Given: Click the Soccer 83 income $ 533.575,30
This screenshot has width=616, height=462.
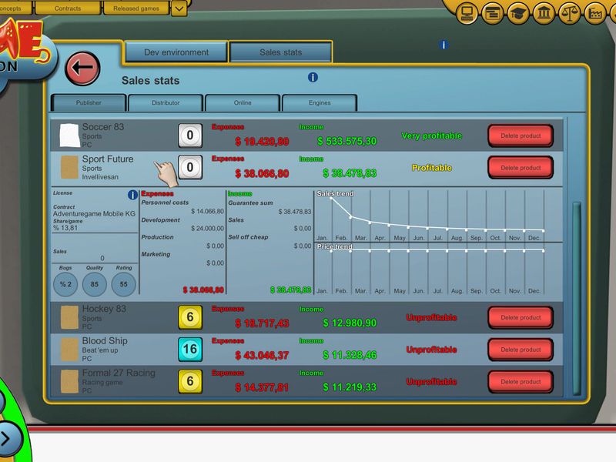Looking at the screenshot, I should tap(347, 141).
